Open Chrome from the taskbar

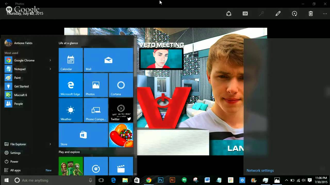149,180
